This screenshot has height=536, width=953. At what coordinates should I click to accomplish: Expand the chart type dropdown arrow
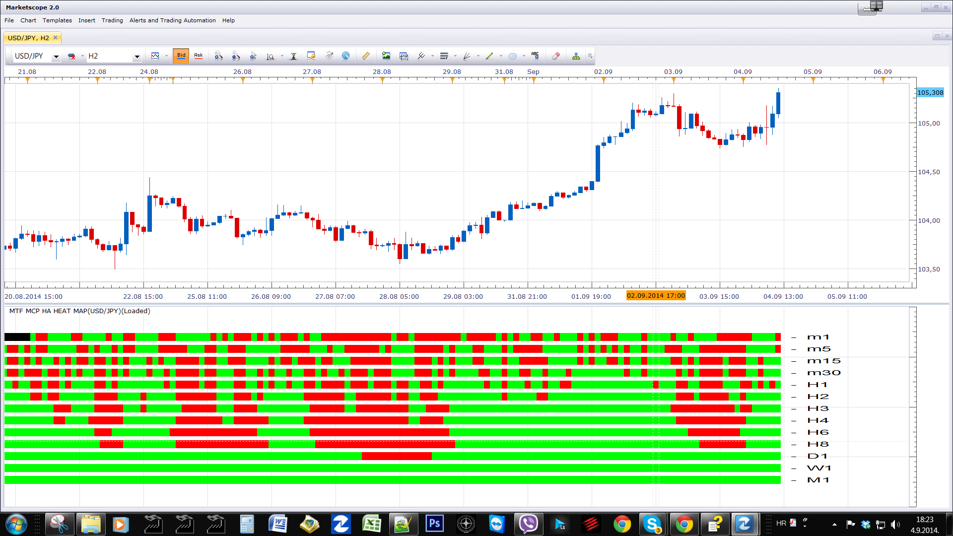(x=166, y=56)
